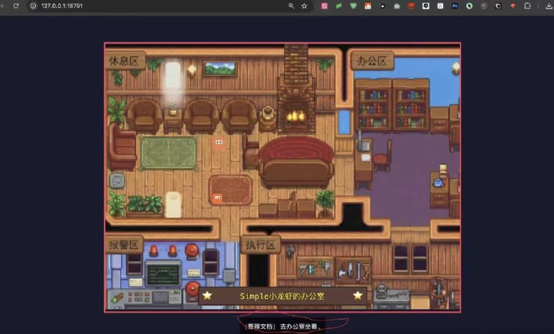This screenshot has height=334, width=554.
Task: Select the 报警区 alarm area sign
Action: coord(125,245)
